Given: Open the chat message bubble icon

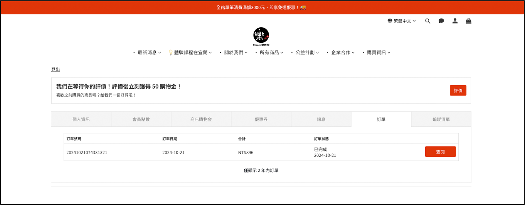Looking at the screenshot, I should click(441, 21).
